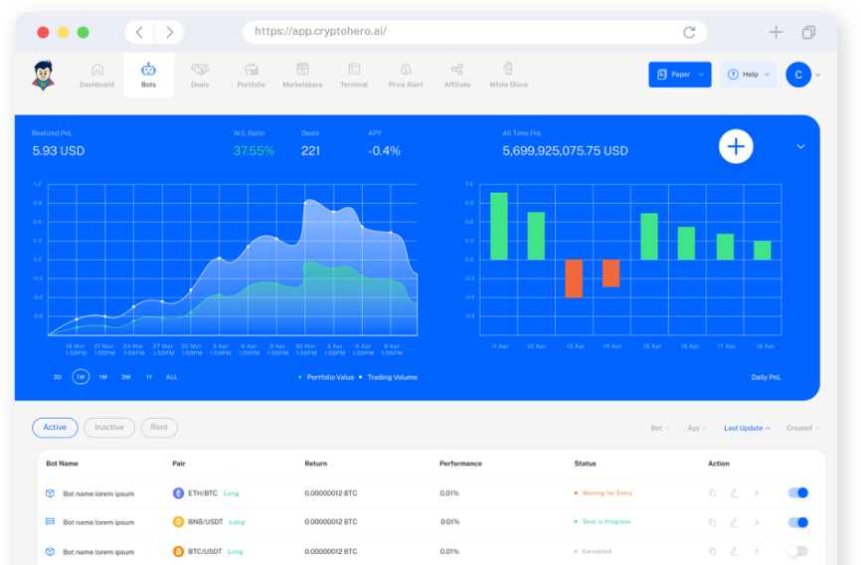The image size is (861, 565).
Task: Edit the BNB/USDT bot
Action: pos(734,522)
